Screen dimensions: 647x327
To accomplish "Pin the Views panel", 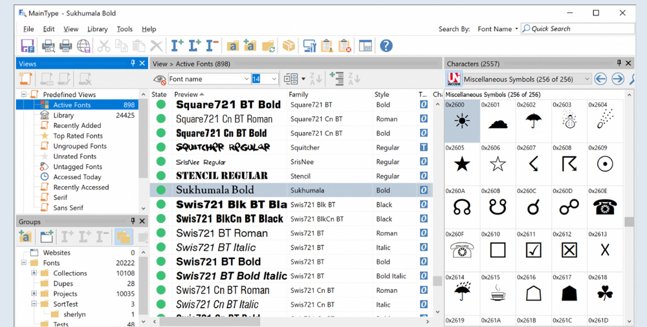I will pyautogui.click(x=133, y=63).
